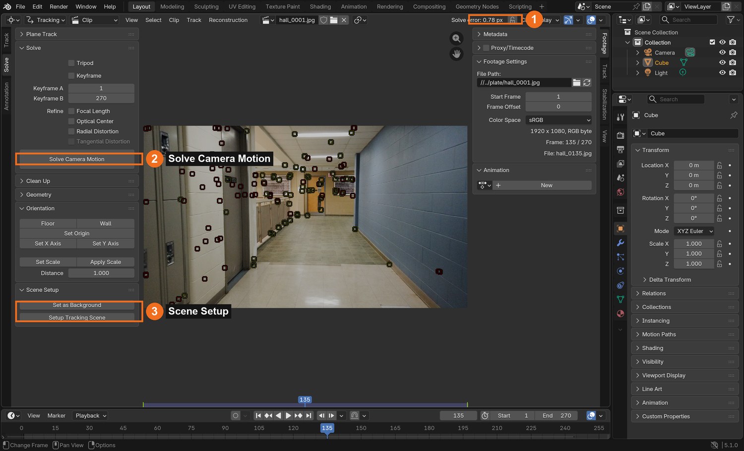Screen dimensions: 744x451
Task: Click Set as Background button
Action: pos(77,305)
